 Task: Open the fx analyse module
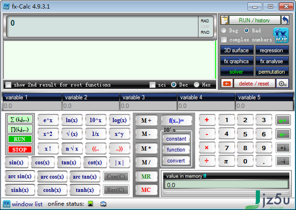[272, 61]
